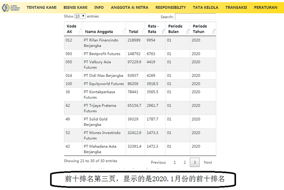Open TRANSAKSI menu
Screen dimensions: 284x190
[236, 8]
